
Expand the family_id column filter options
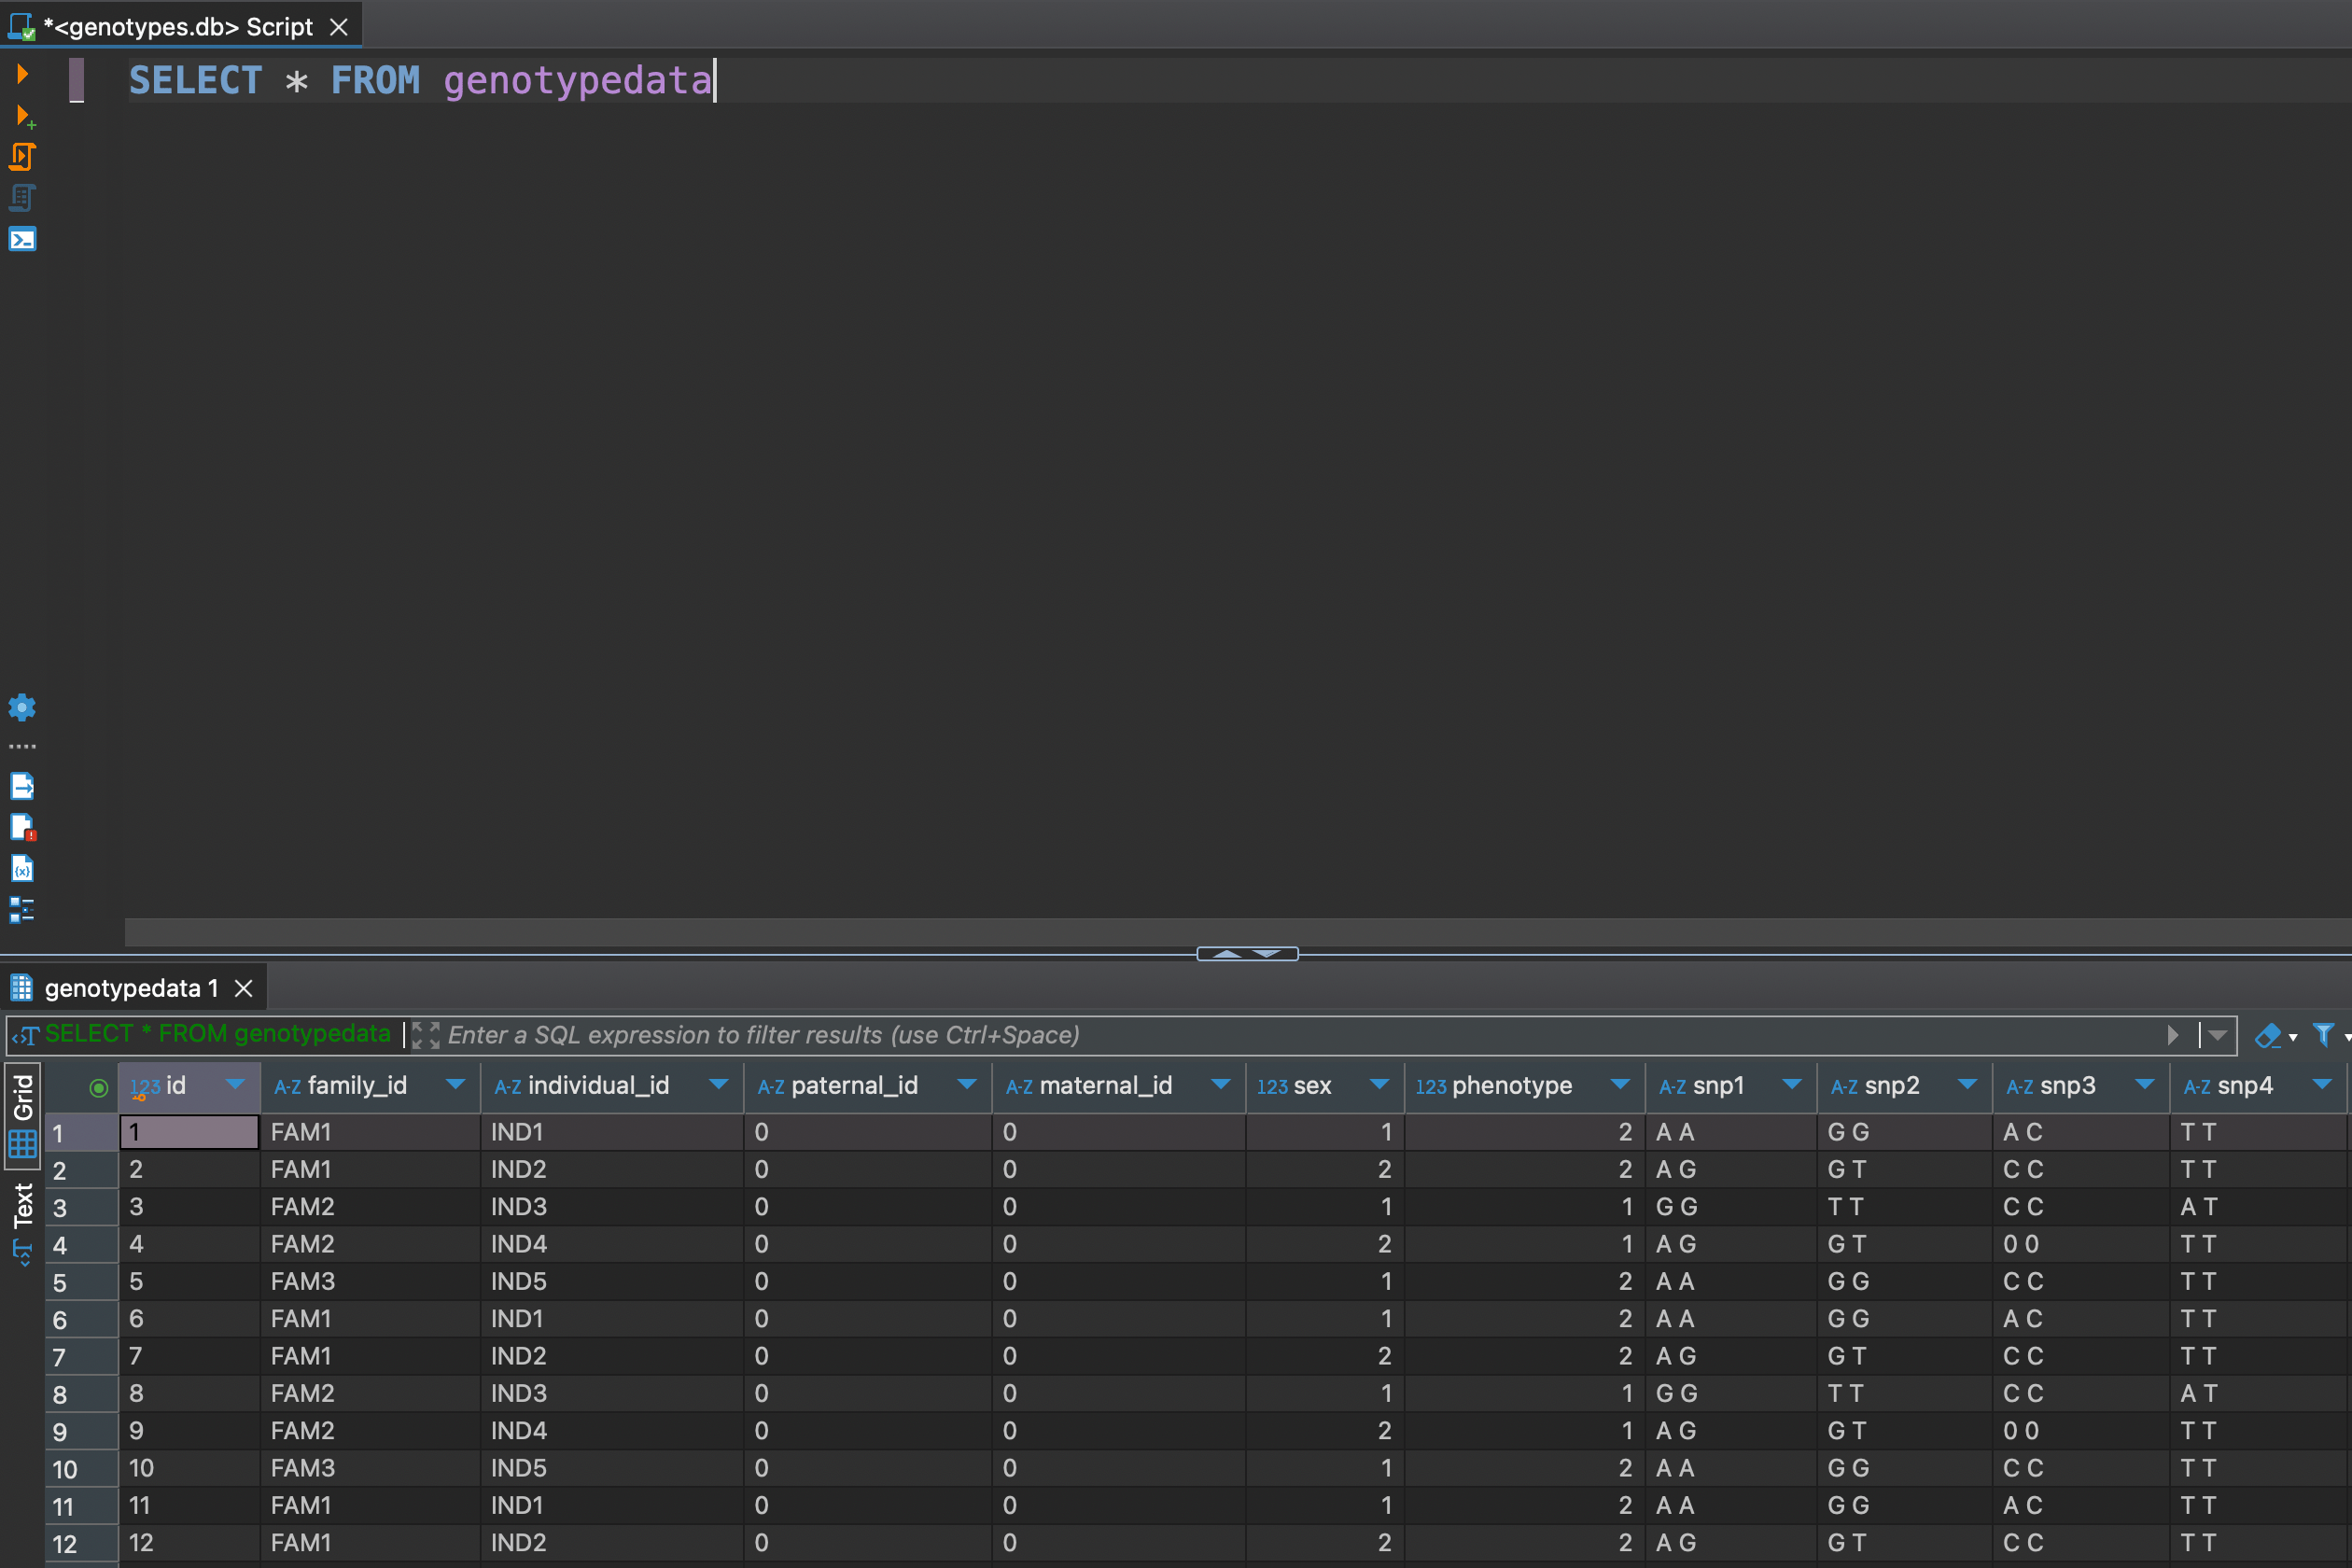tap(457, 1085)
